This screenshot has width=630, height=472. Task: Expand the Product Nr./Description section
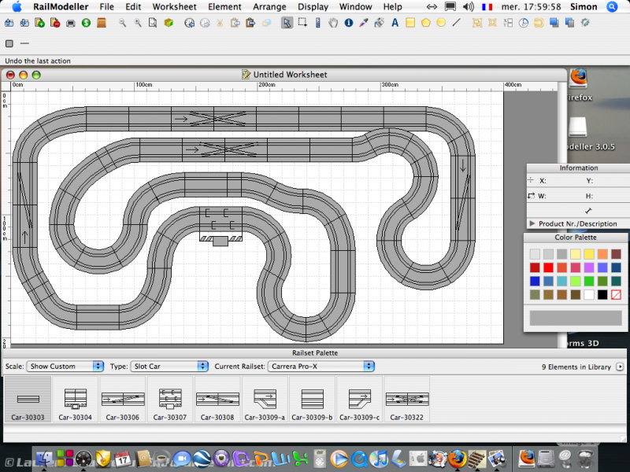(x=532, y=224)
